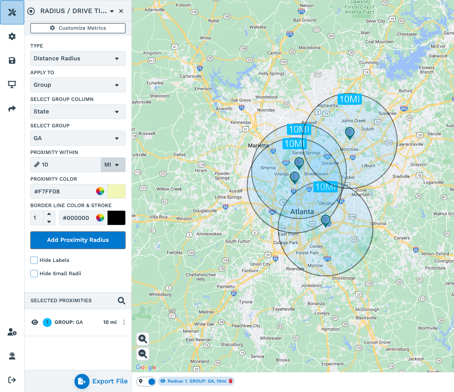Expand the State group column dropdown
454x392 pixels.
coord(78,111)
